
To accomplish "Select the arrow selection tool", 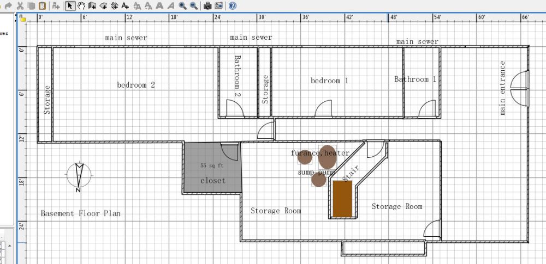I will pos(70,6).
